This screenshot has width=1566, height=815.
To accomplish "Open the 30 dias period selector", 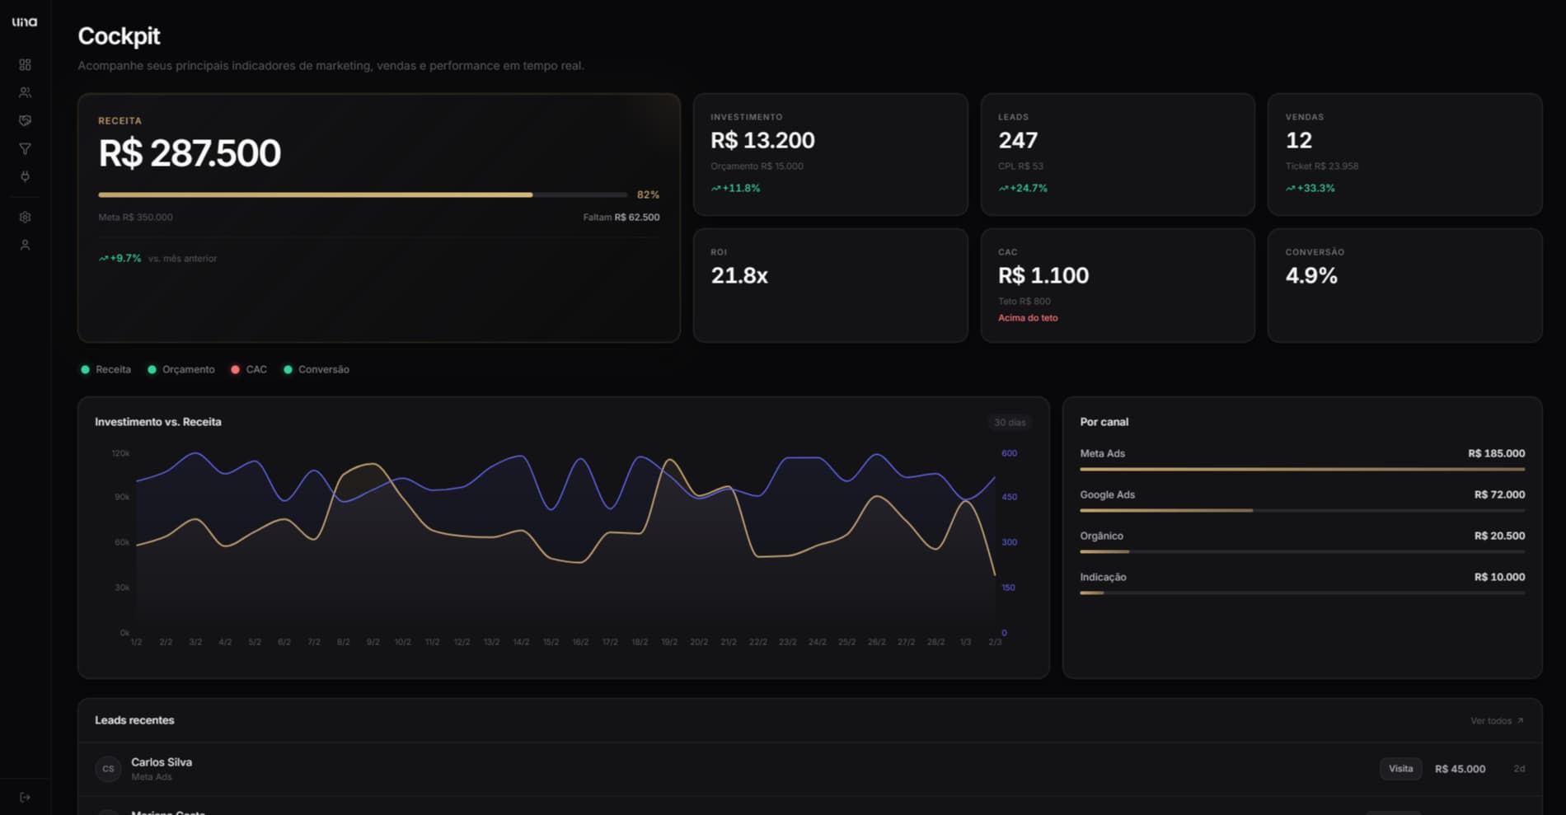I will click(x=1009, y=421).
